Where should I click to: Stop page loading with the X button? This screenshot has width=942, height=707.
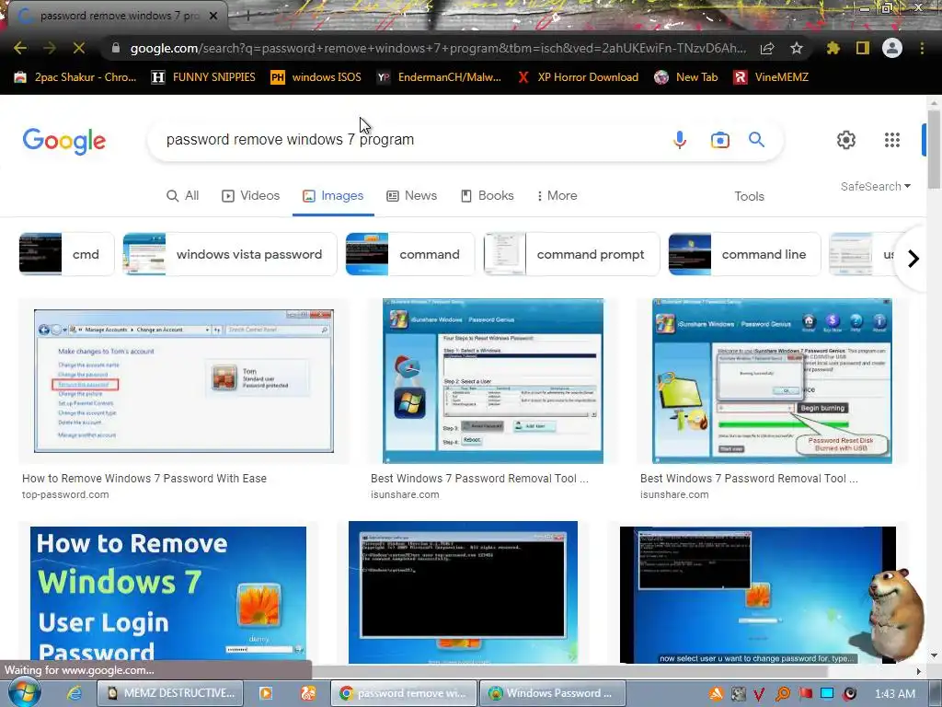coord(79,48)
